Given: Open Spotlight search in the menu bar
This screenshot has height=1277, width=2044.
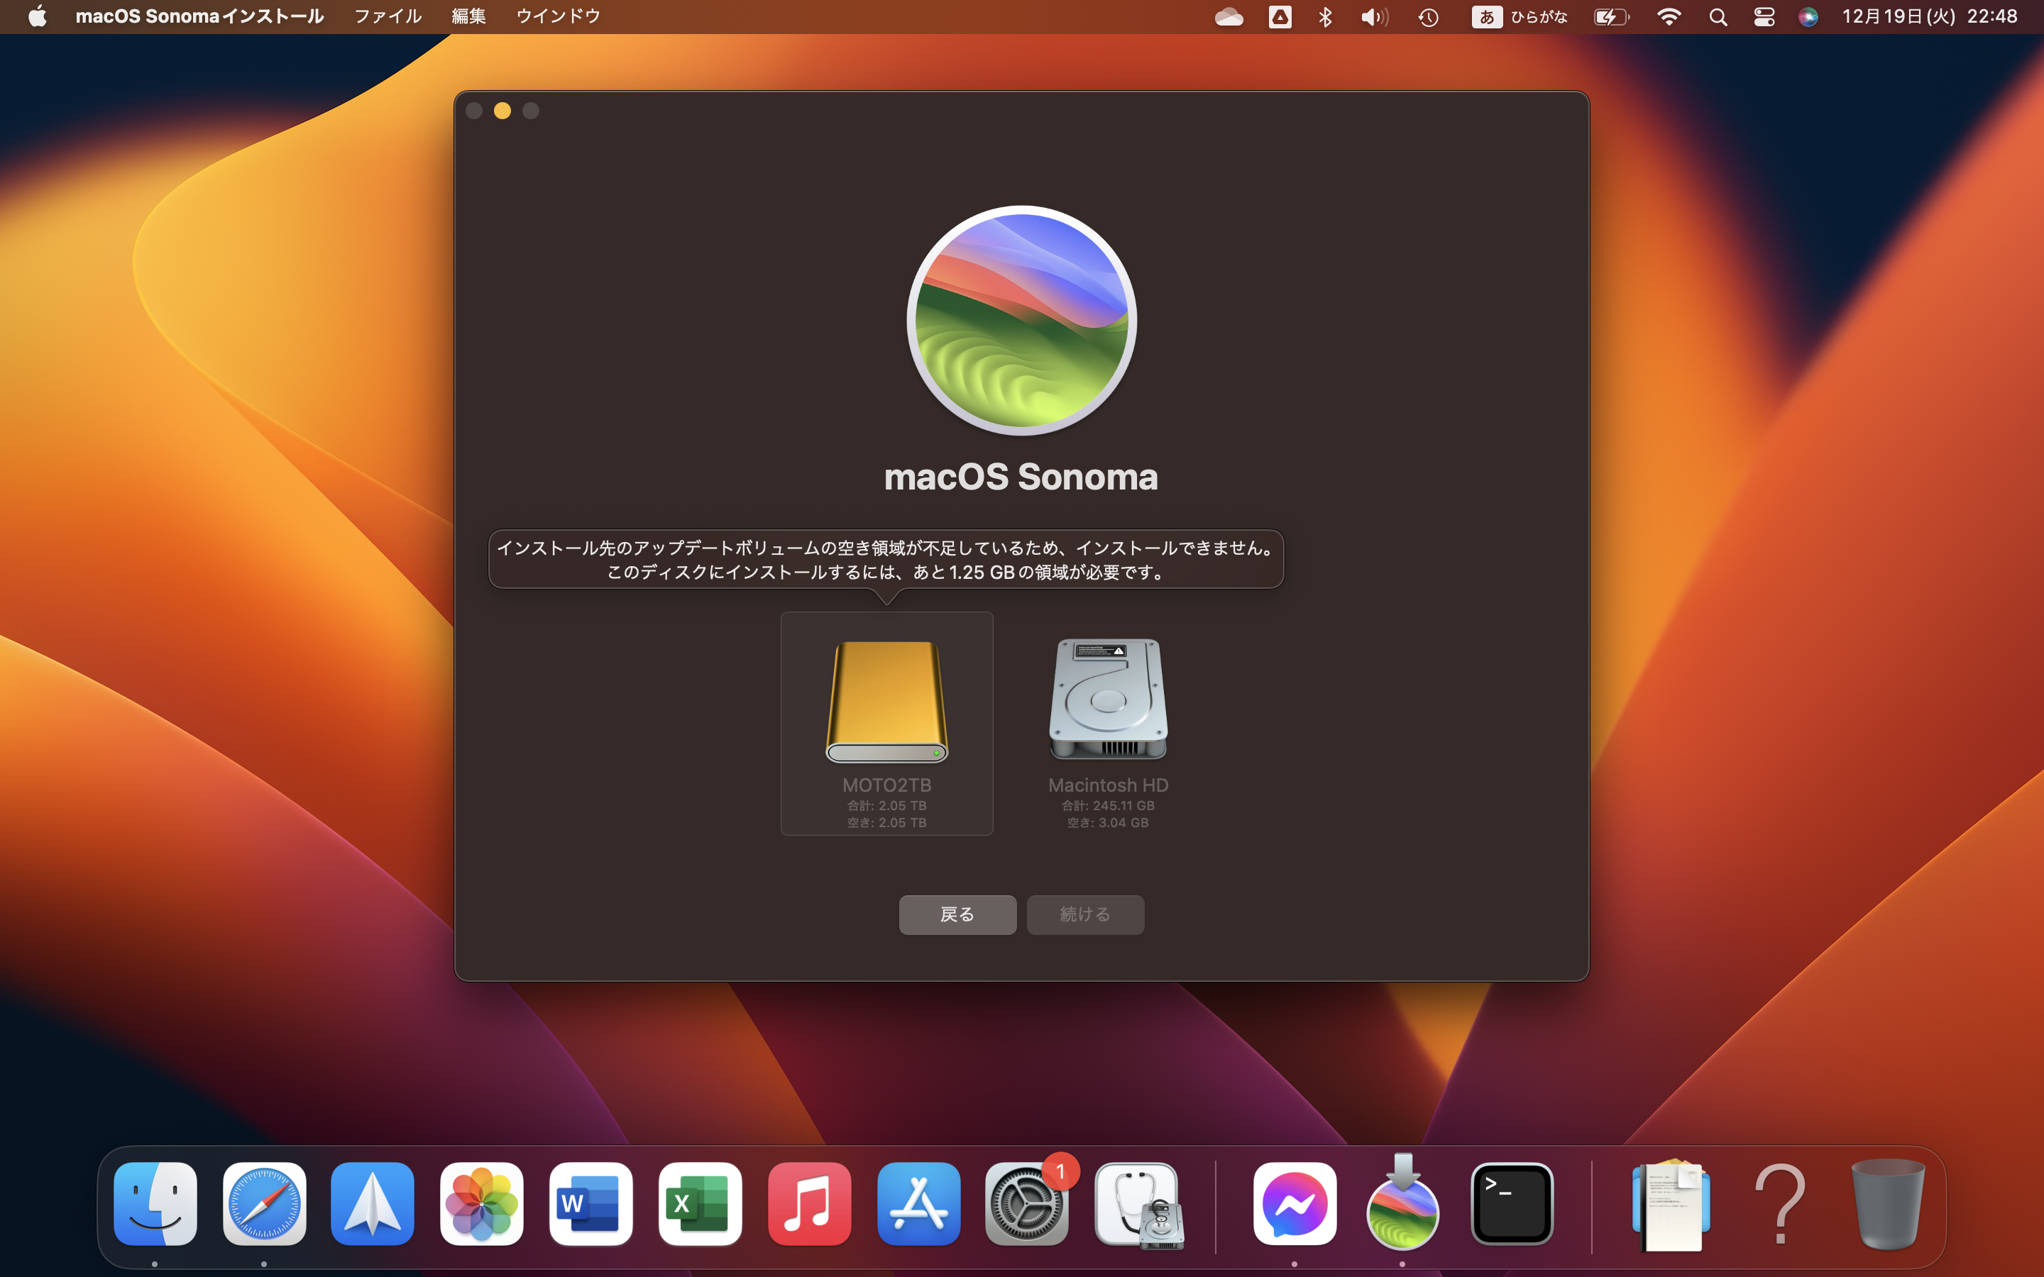Looking at the screenshot, I should (1717, 17).
